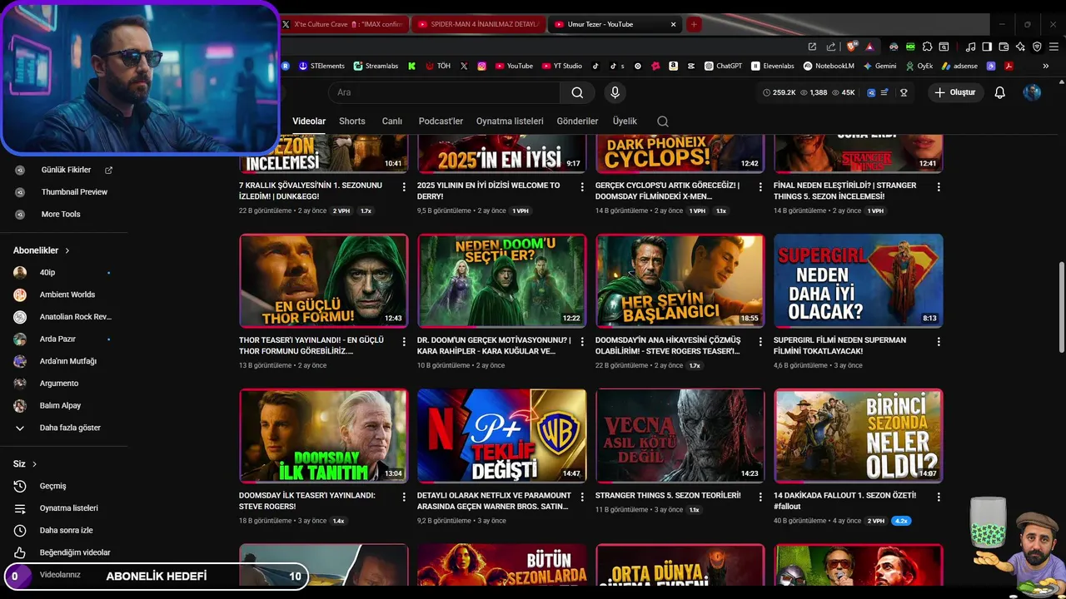The image size is (1066, 599).
Task: Open the Anatolian Rock Rev subscription
Action: (63, 317)
